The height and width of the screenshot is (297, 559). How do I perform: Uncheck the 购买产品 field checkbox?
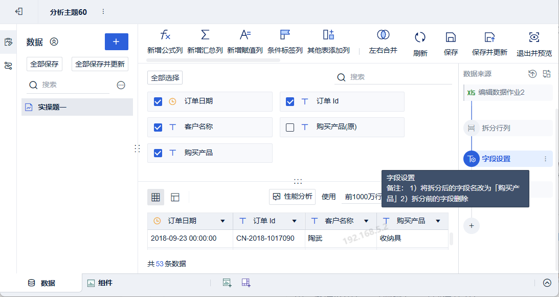[x=158, y=153]
